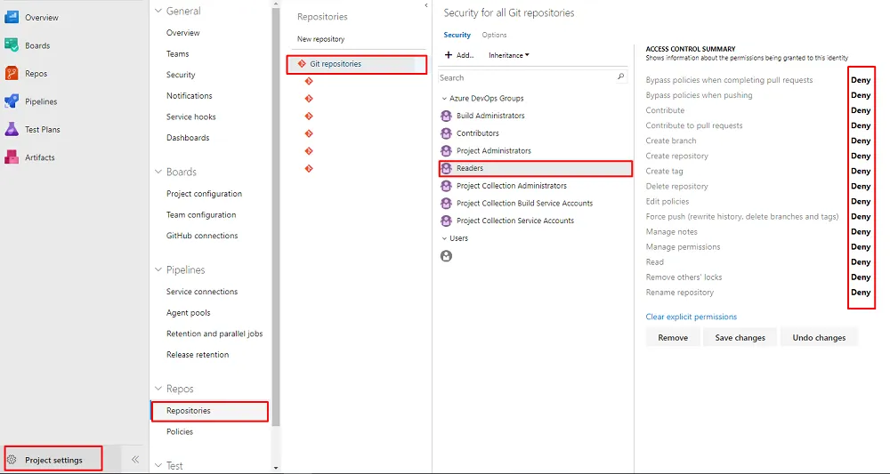Click the Project settings gear icon
The height and width of the screenshot is (474, 890).
click(x=12, y=460)
